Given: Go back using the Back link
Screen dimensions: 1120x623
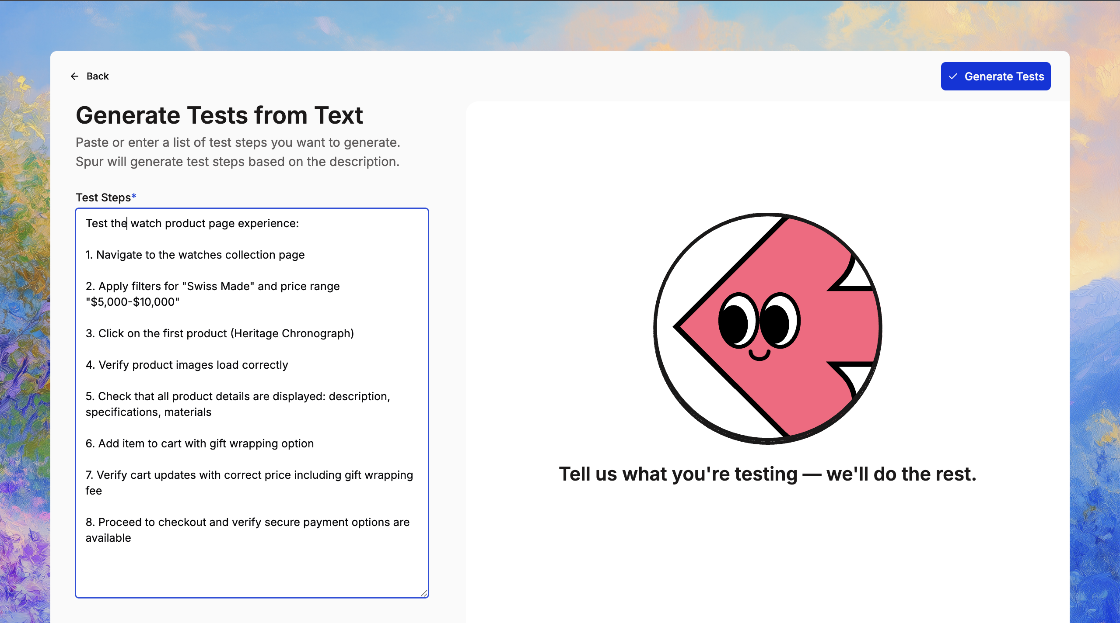Looking at the screenshot, I should click(x=97, y=76).
